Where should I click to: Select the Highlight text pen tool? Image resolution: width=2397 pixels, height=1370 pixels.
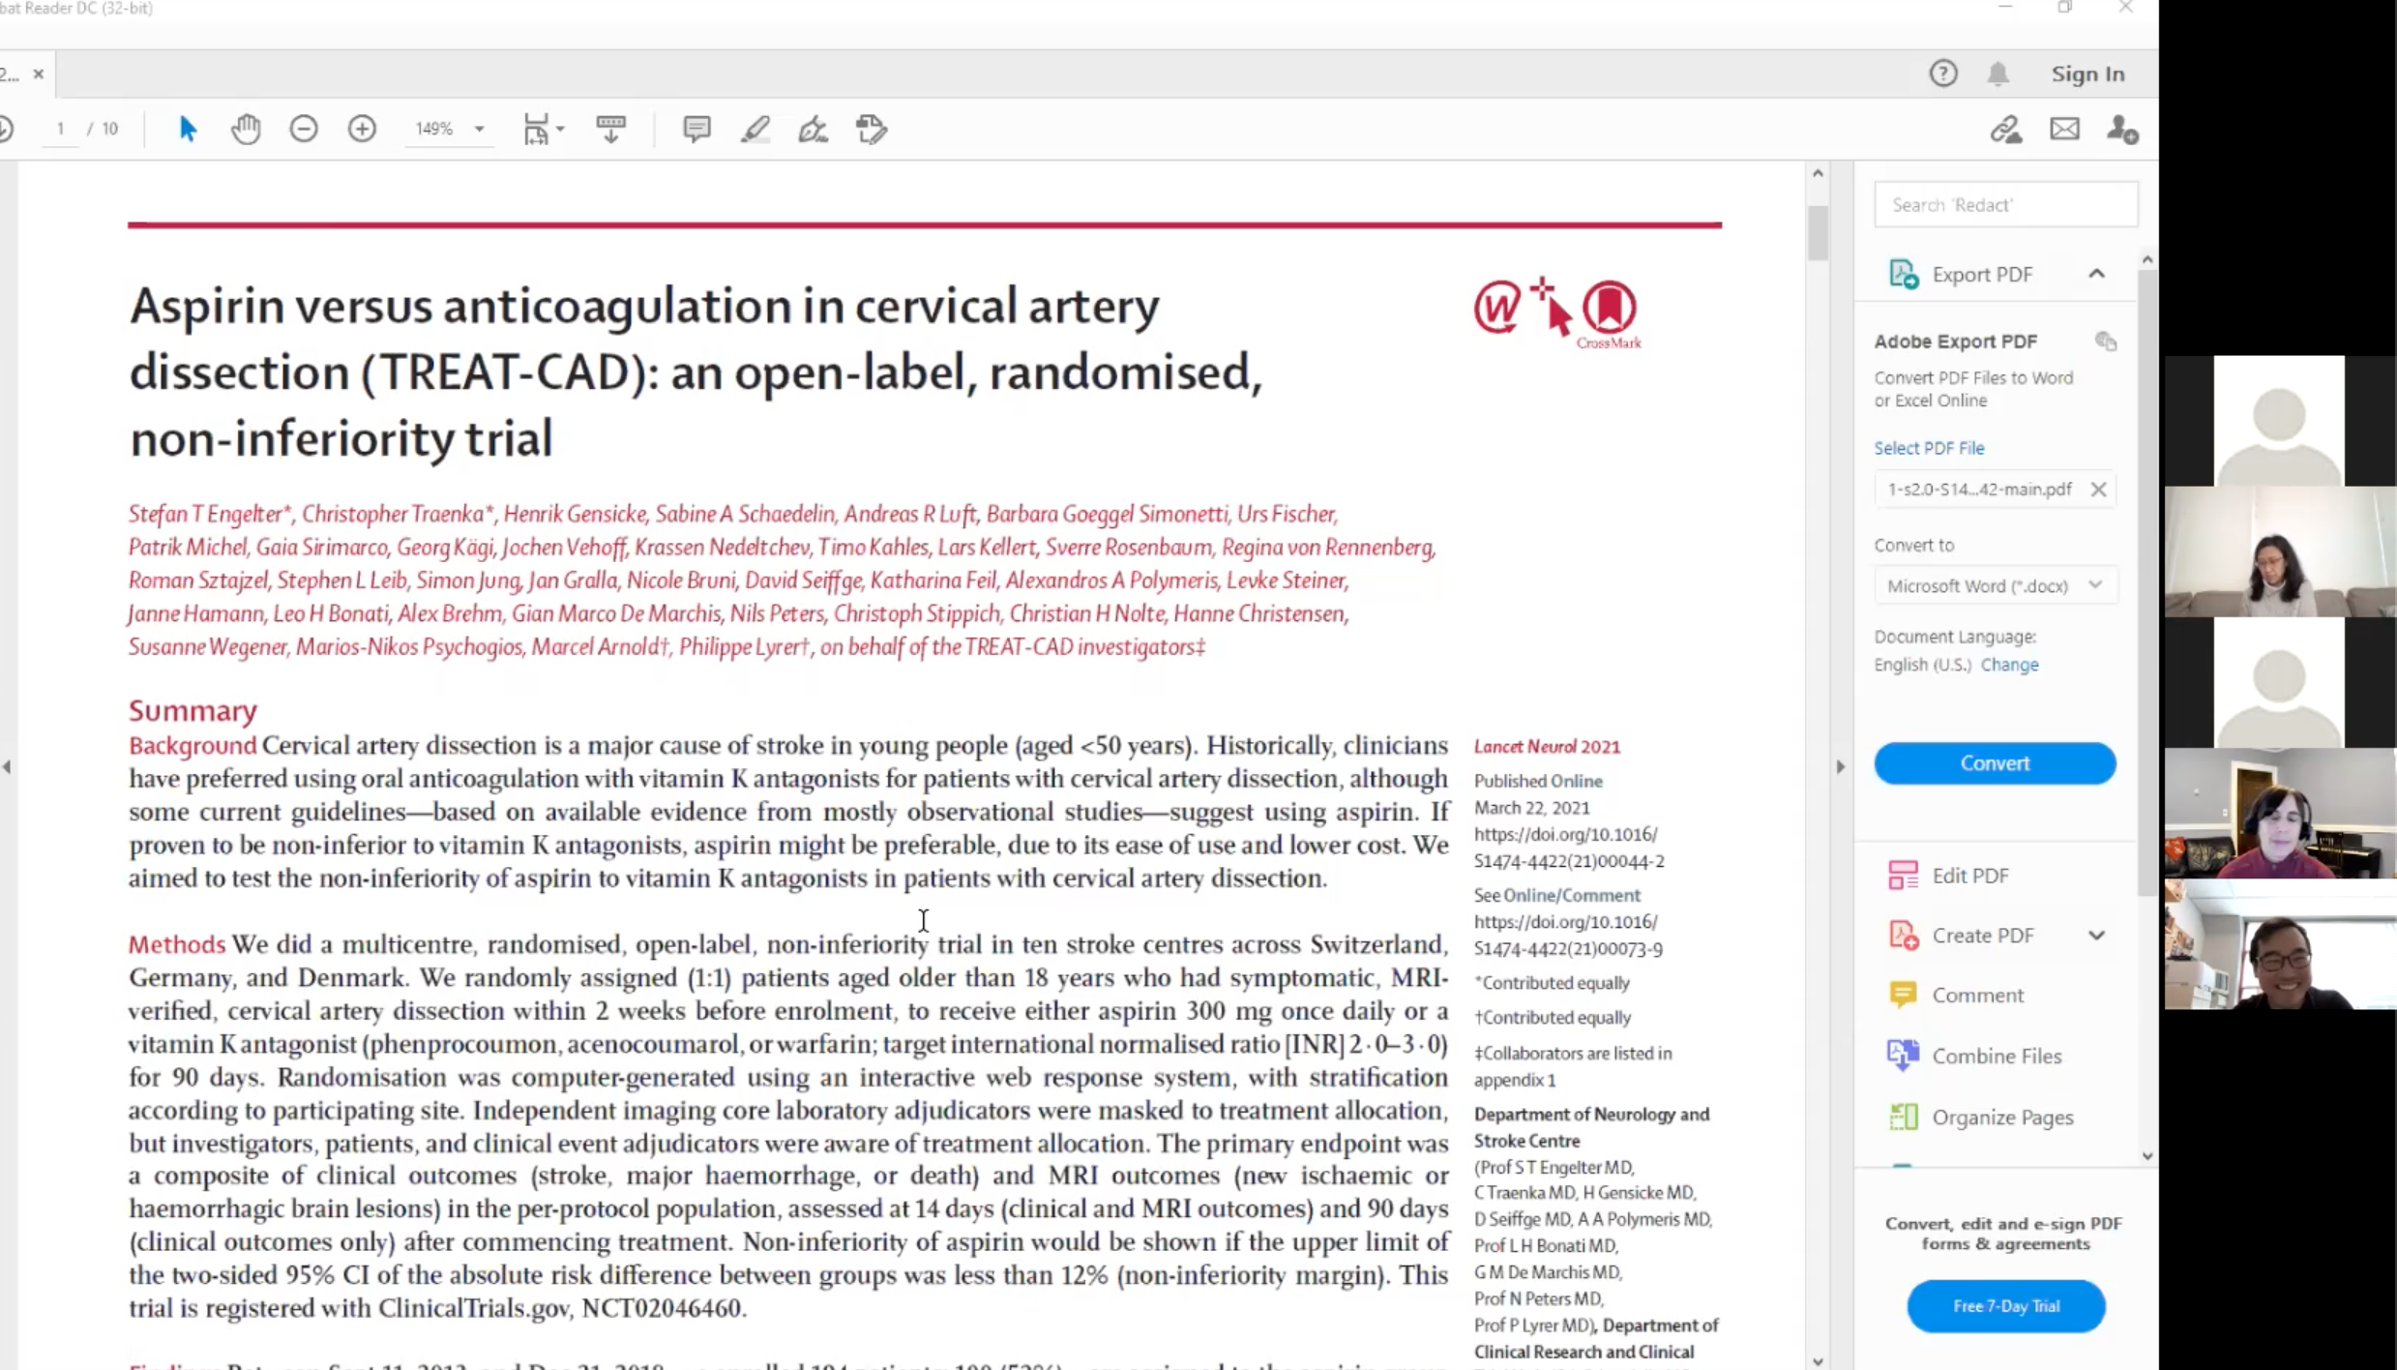tap(755, 129)
